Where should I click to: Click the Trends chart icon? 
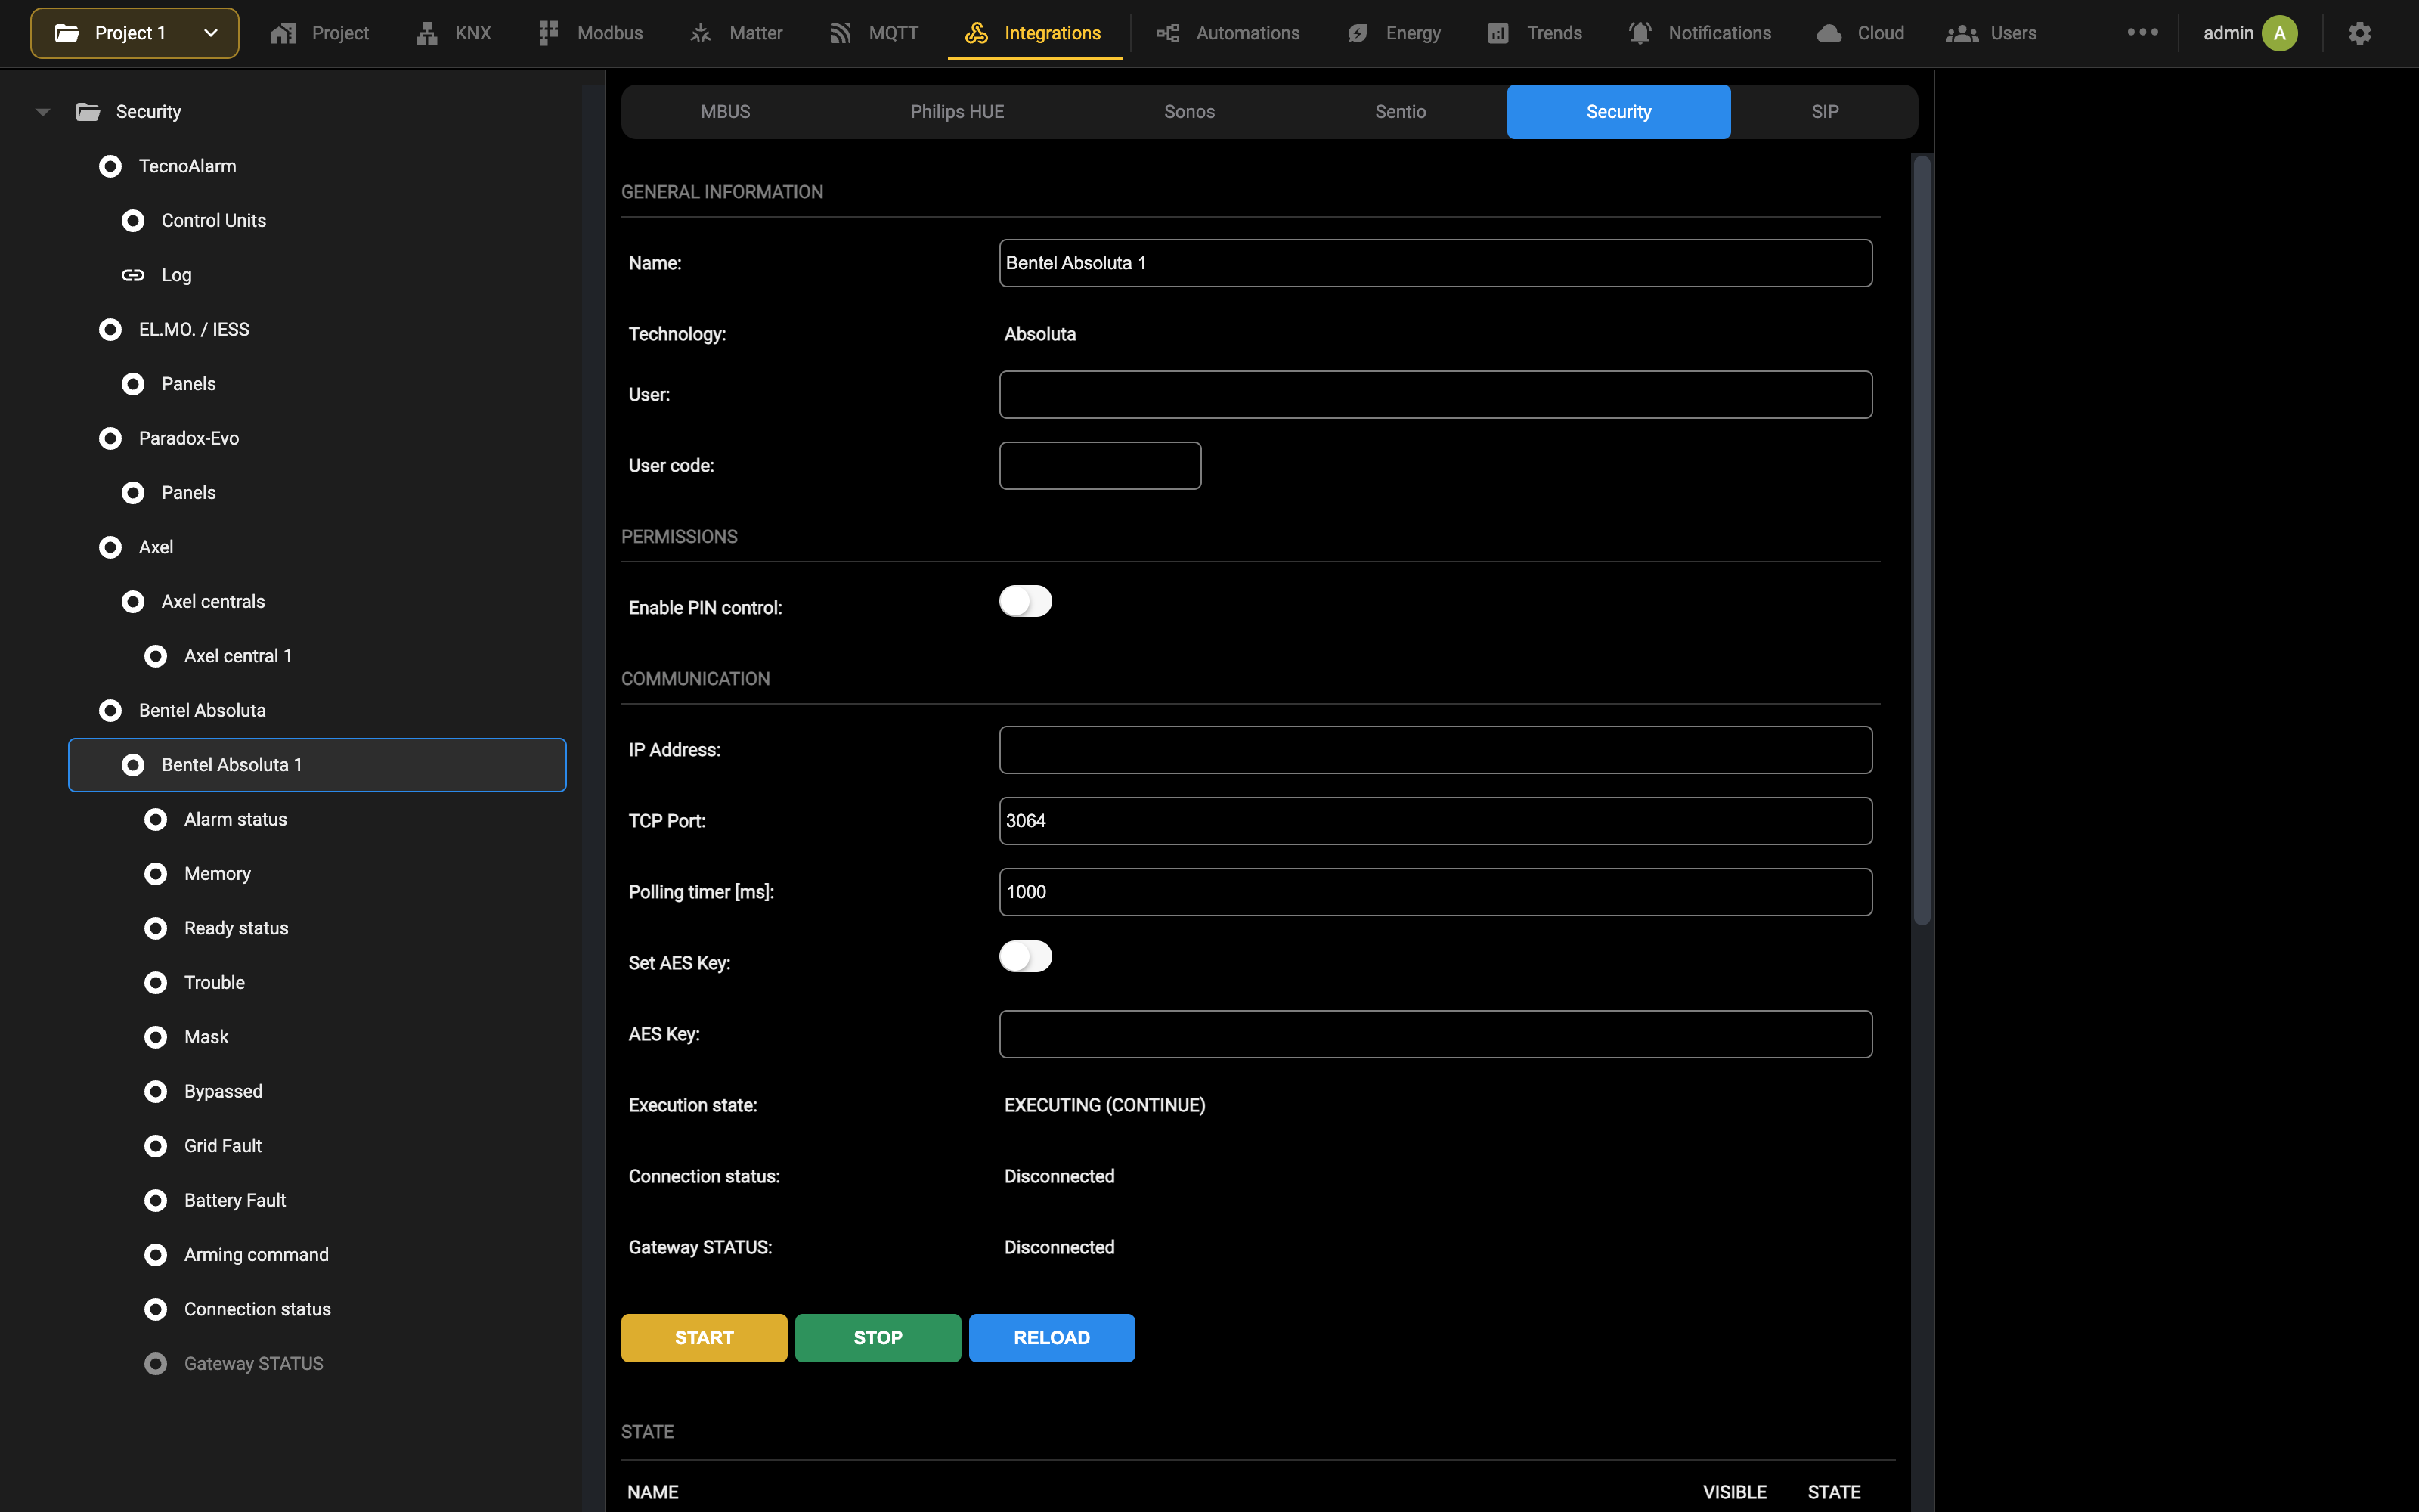click(x=1498, y=33)
